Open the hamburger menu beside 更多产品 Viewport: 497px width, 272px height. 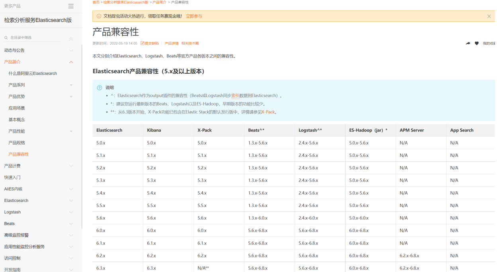click(x=71, y=6)
